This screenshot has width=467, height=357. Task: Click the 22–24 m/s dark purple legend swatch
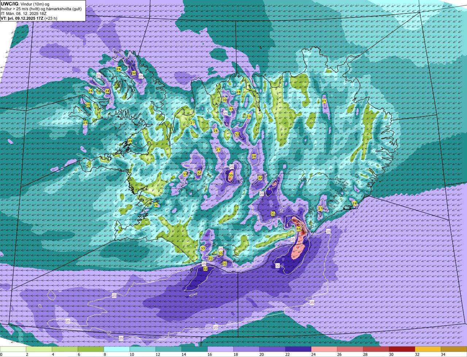[x=298, y=349]
